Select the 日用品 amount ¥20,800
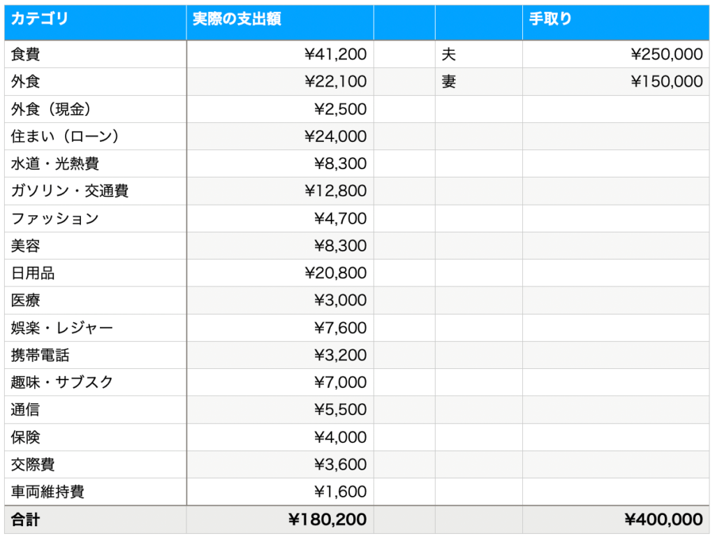The width and height of the screenshot is (715, 538). 280,273
